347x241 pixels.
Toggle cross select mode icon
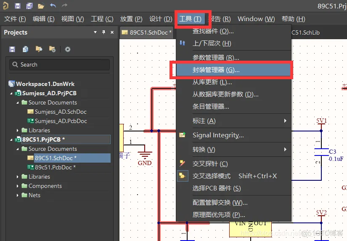coord(183,176)
